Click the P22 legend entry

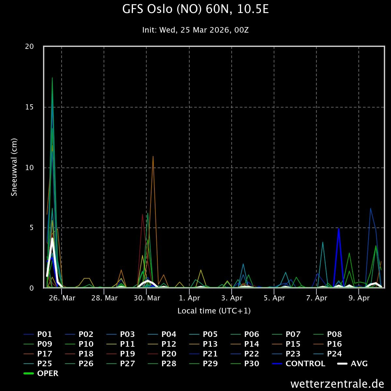245,354
